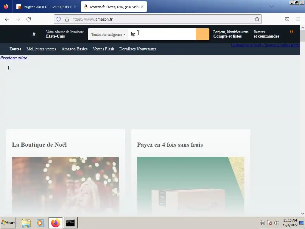Open Windows Explorer from taskbar
305x229 pixels.
click(x=26, y=223)
